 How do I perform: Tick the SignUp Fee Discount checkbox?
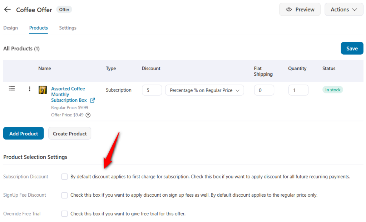coord(64,195)
